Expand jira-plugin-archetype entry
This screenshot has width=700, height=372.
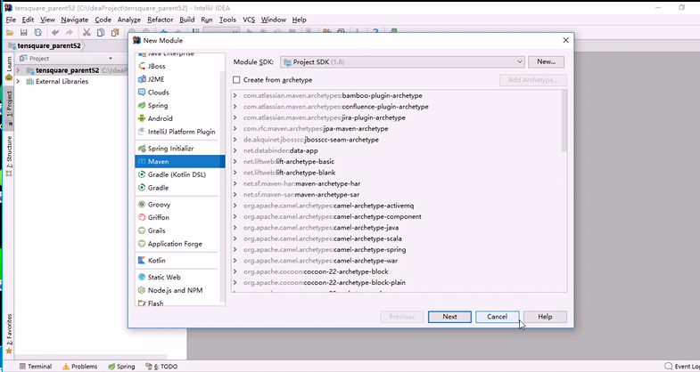(235, 117)
